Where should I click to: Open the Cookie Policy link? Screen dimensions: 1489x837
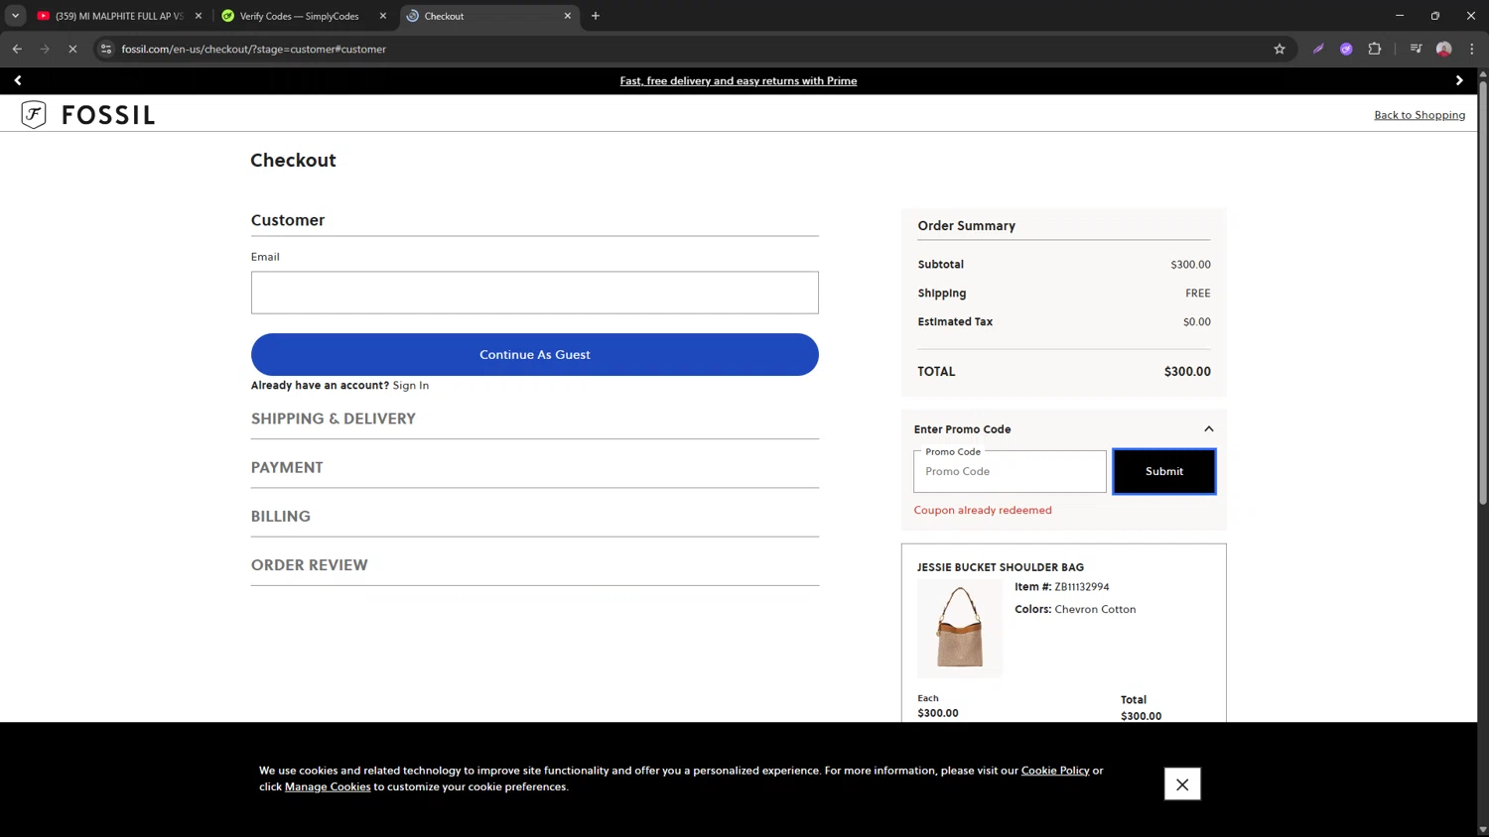pos(1055,771)
